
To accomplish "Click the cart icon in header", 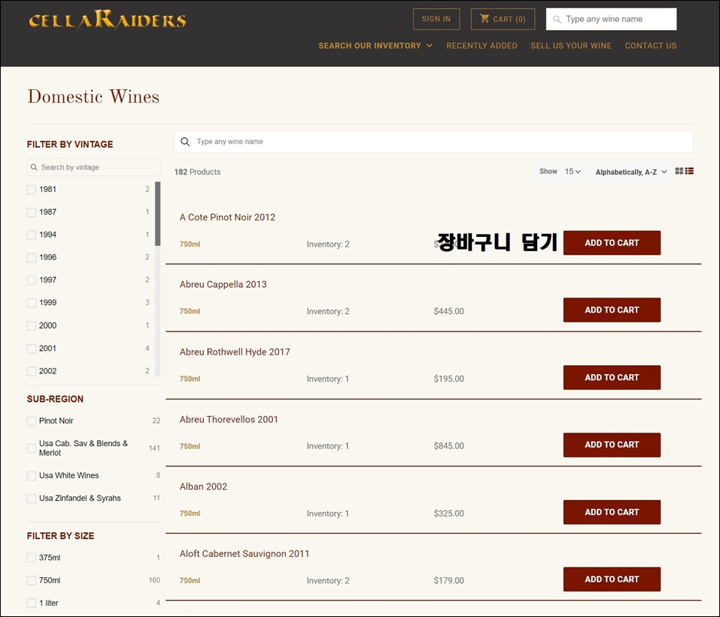I will [x=484, y=18].
